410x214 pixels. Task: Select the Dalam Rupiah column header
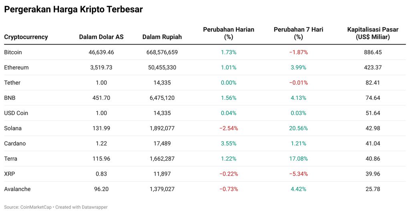click(162, 37)
